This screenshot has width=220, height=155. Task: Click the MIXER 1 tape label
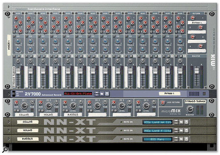[x=9, y=45]
